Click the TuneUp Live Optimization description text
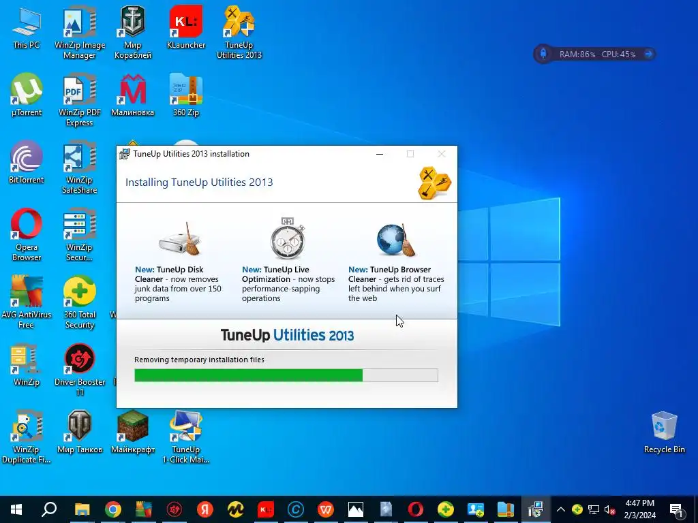This screenshot has width=698, height=523. [288, 284]
